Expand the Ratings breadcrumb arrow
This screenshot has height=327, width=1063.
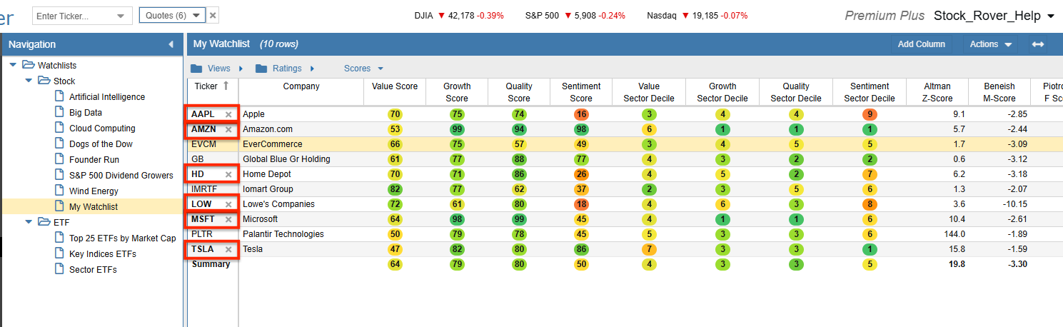pos(312,69)
